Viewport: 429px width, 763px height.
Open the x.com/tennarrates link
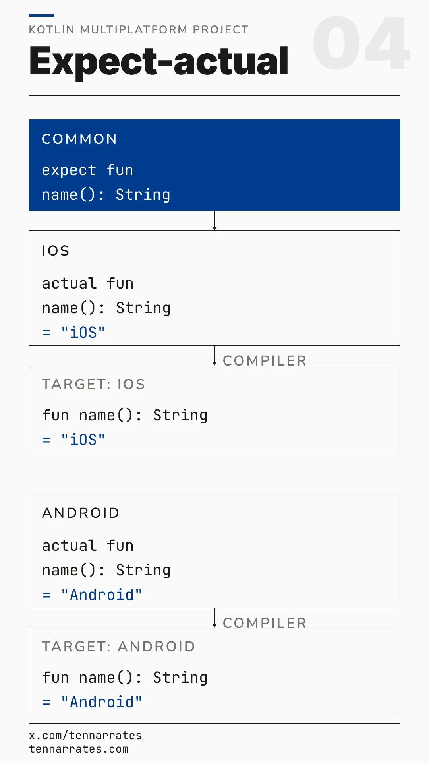tap(85, 736)
